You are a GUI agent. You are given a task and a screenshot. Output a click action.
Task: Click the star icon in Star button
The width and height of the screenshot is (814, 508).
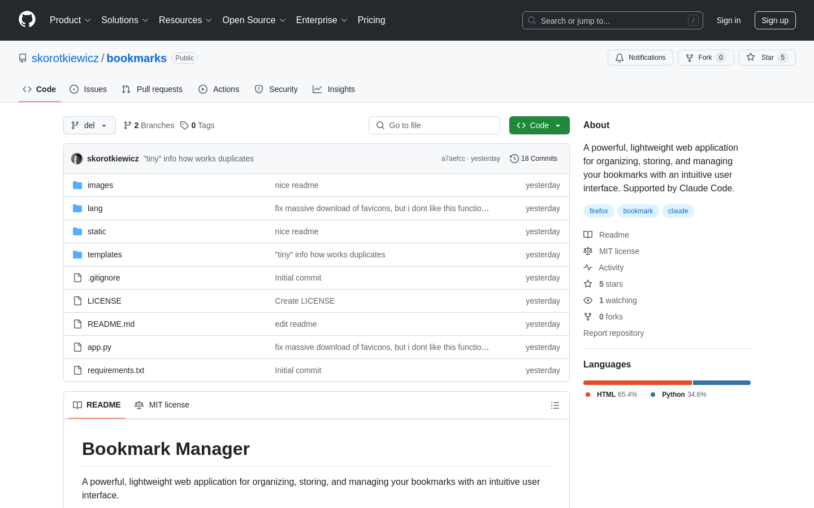[x=751, y=57]
